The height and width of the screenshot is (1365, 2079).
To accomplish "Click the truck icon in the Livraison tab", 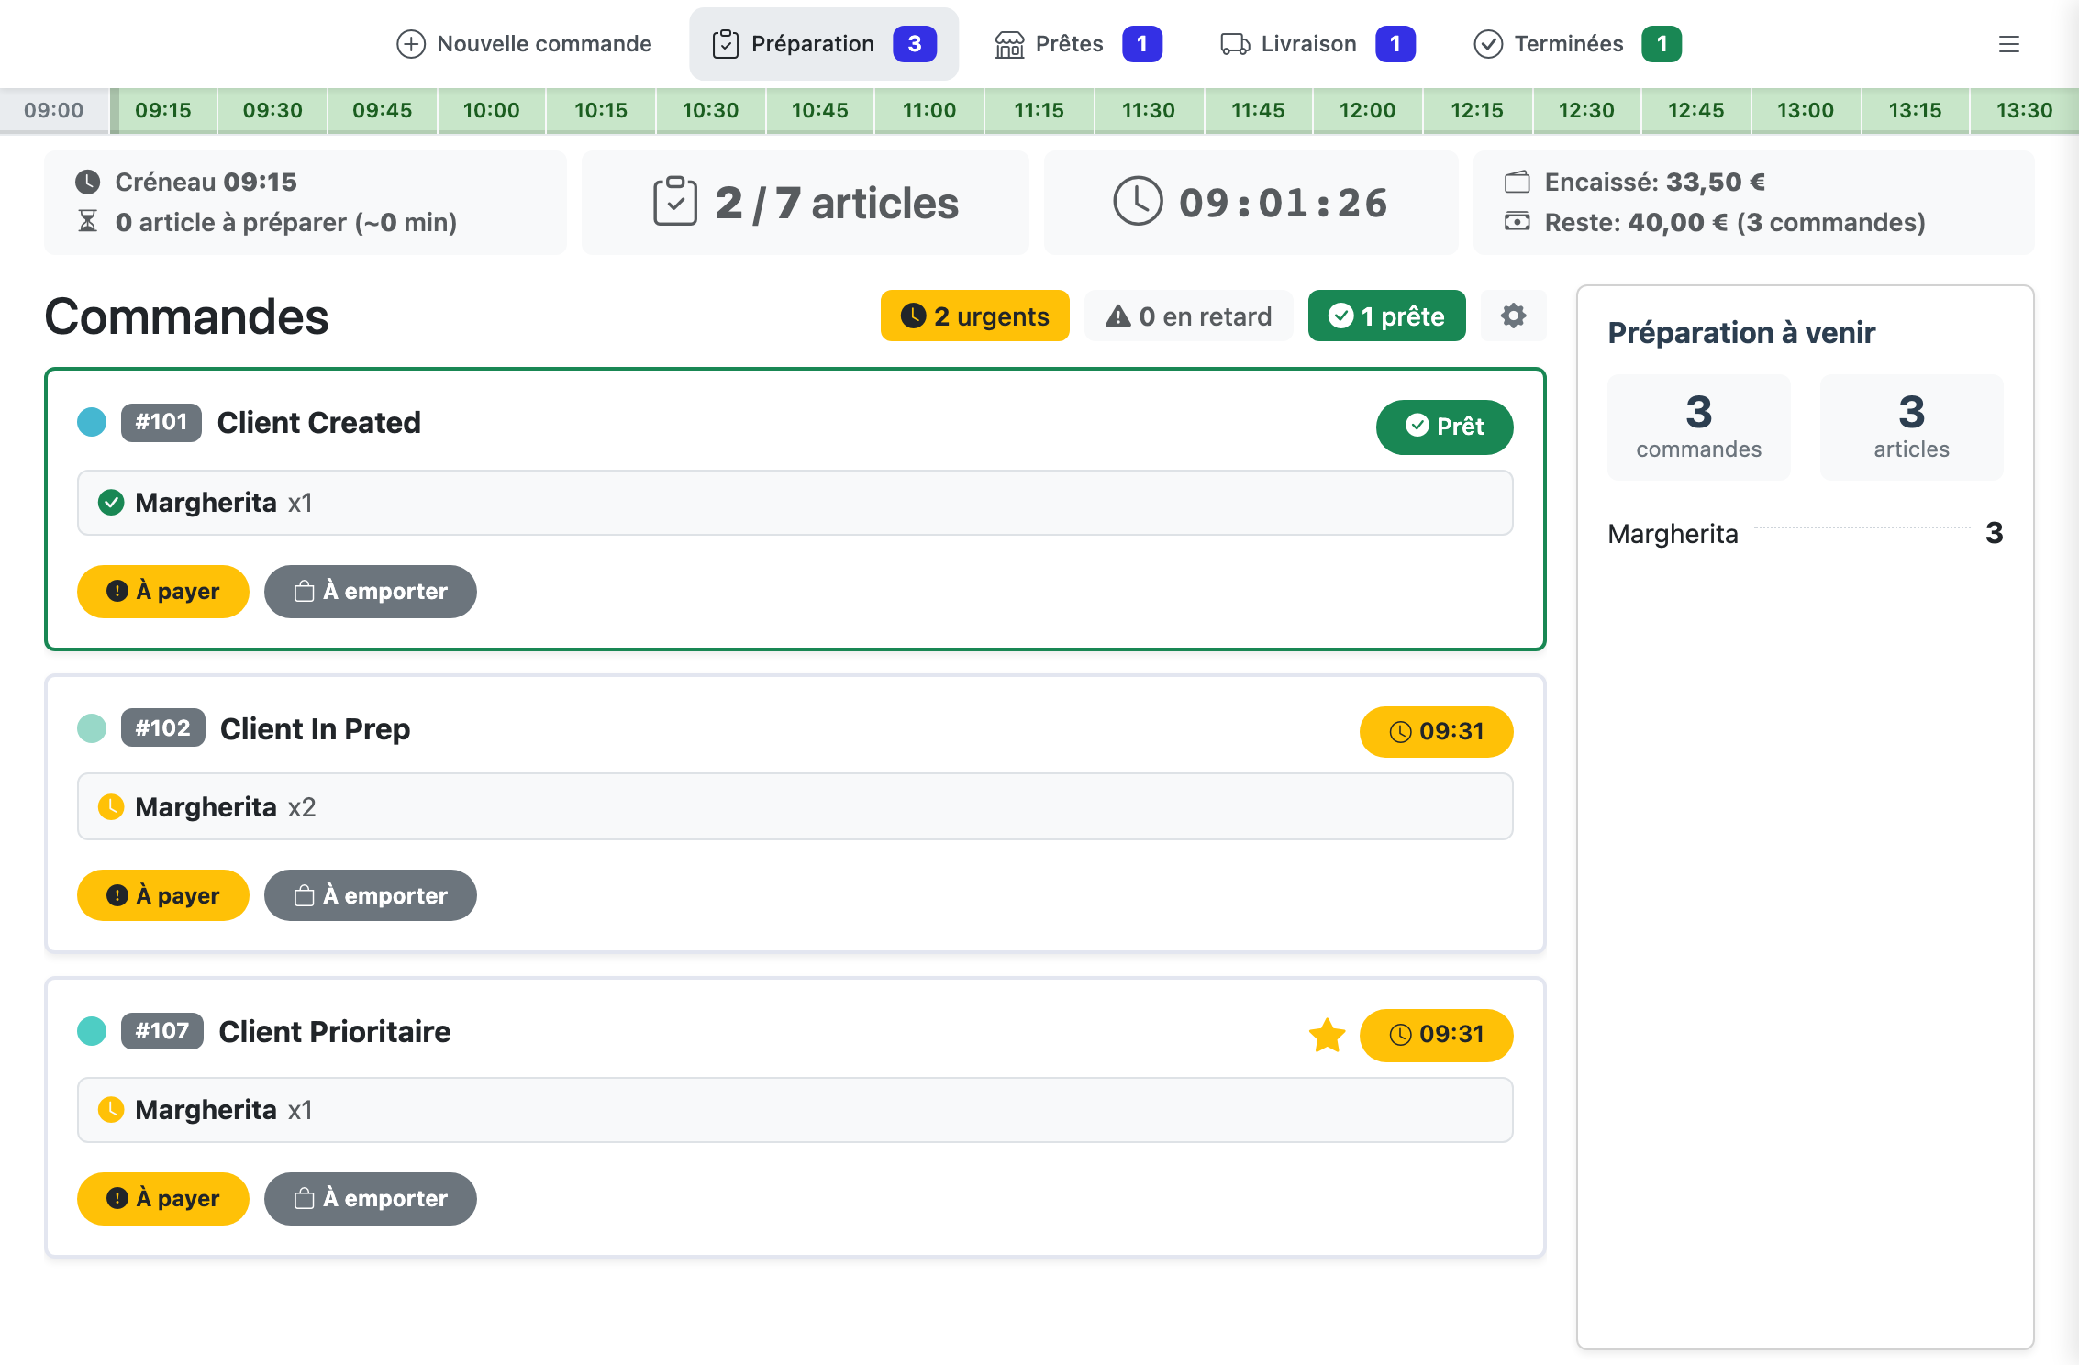I will coord(1235,44).
